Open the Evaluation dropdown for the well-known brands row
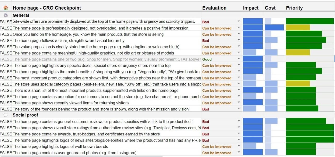This screenshot has width=335, height=157. (x=239, y=146)
